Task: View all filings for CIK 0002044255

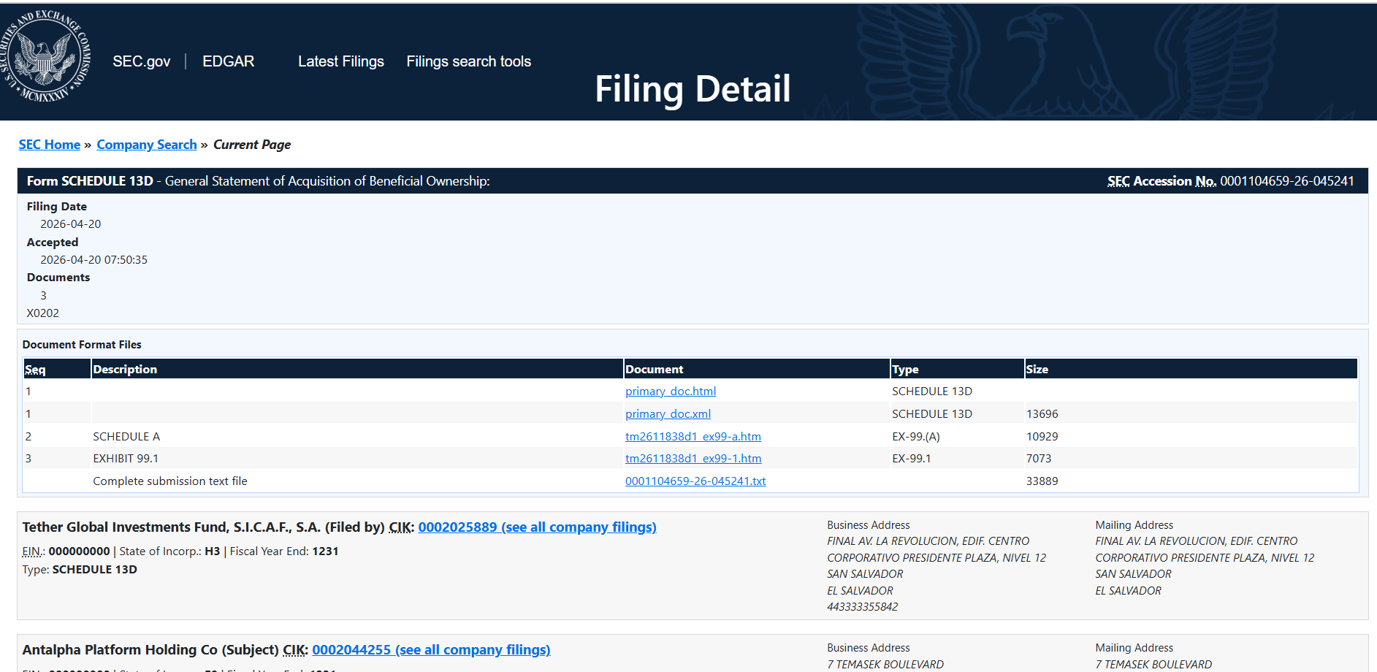Action: click(431, 650)
